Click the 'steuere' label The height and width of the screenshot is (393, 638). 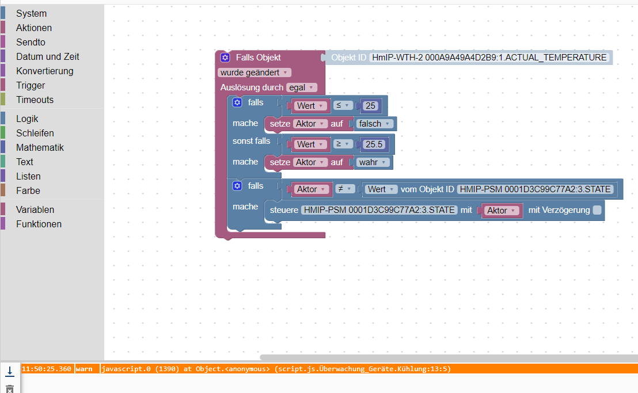click(x=284, y=209)
